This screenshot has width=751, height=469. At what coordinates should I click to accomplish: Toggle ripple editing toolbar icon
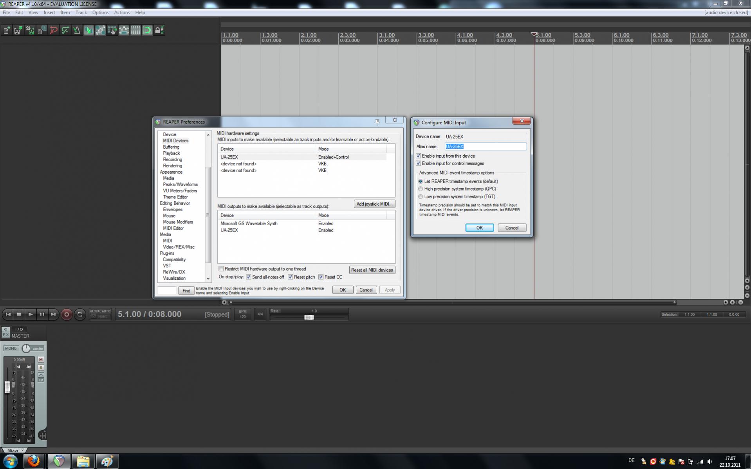(112, 30)
